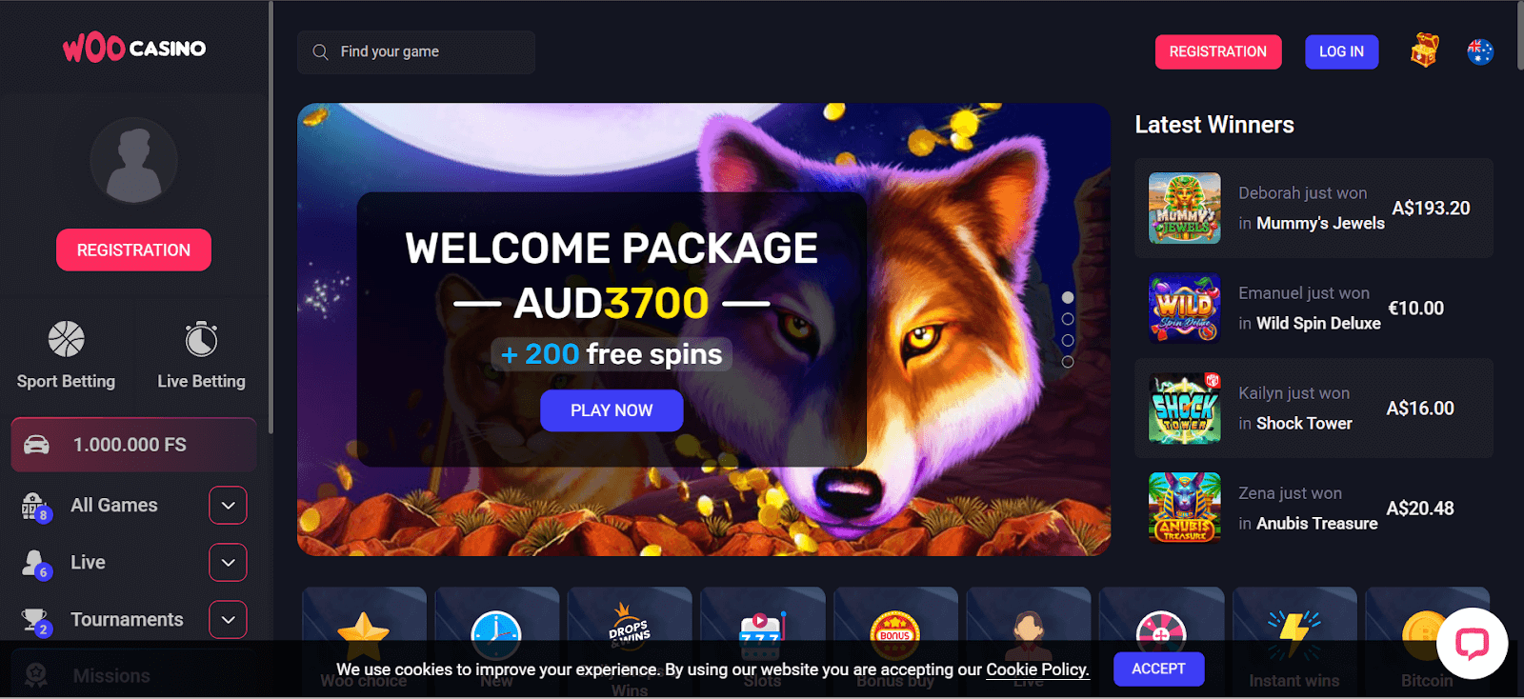Select the Tournaments sidebar item

click(x=127, y=620)
